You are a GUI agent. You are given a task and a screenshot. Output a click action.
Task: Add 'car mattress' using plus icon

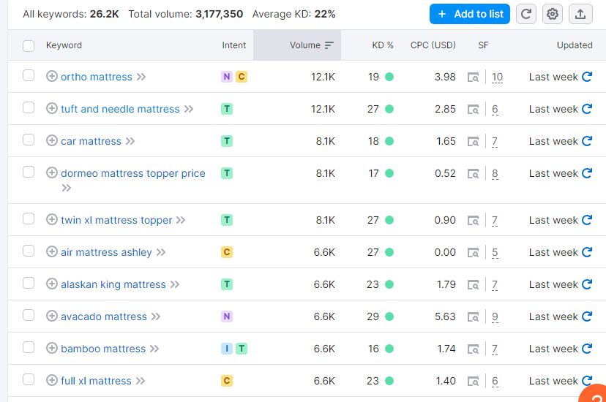pyautogui.click(x=52, y=141)
